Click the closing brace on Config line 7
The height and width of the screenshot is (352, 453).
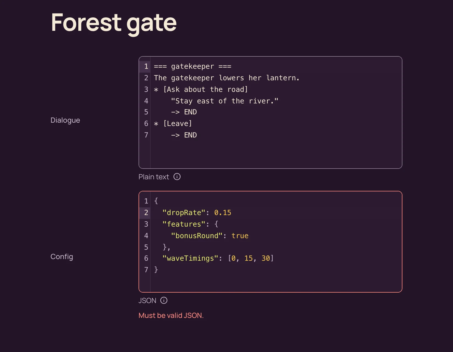[x=156, y=269]
